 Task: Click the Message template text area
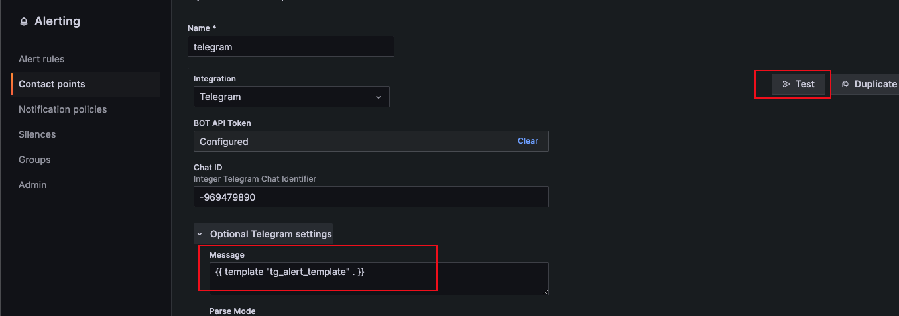[378, 278]
